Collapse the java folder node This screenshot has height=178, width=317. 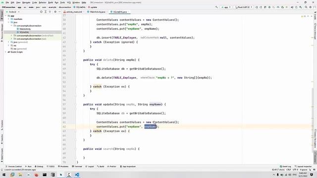(x=9, y=22)
